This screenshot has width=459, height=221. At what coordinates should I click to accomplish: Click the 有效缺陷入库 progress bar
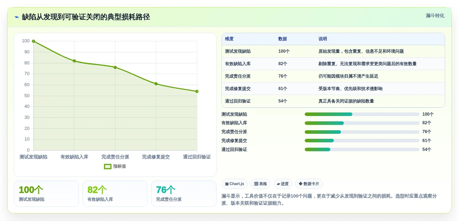click(x=362, y=123)
